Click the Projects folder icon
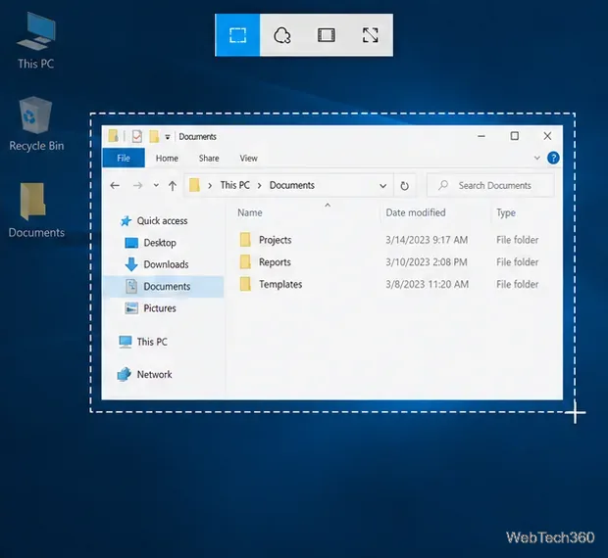Viewport: 608px width, 558px height. tap(245, 240)
